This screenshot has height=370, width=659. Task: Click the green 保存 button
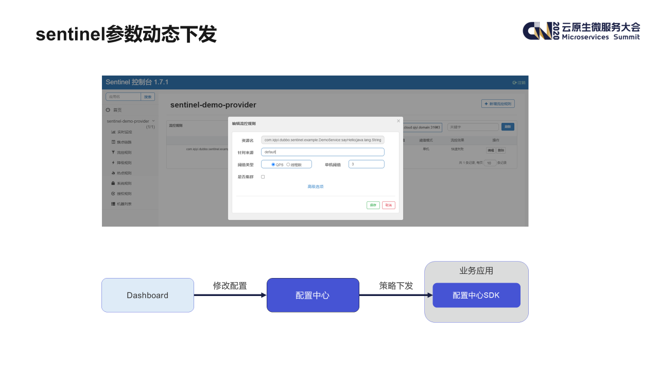373,205
